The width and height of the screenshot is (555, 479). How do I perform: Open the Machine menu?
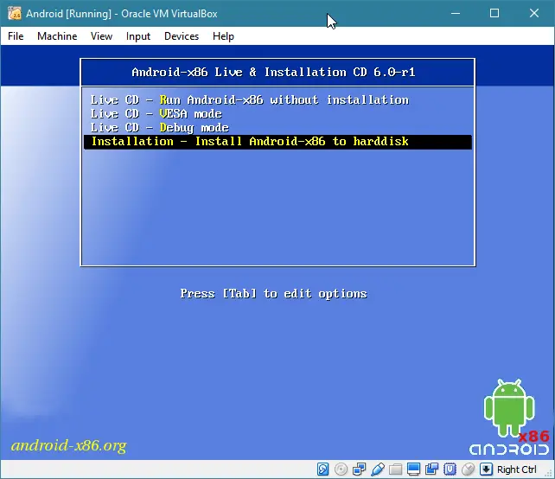[57, 36]
